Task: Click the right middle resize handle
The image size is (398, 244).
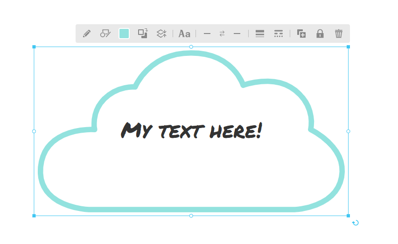Action: (348, 131)
